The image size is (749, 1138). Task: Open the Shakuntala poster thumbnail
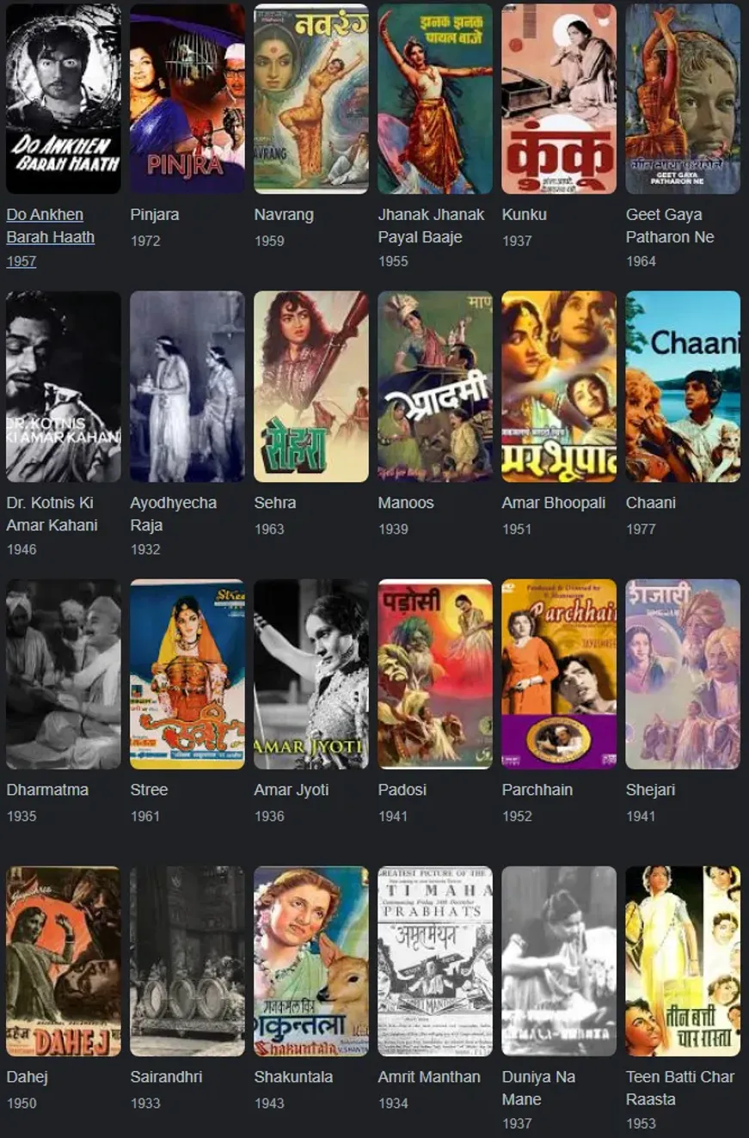(x=311, y=961)
